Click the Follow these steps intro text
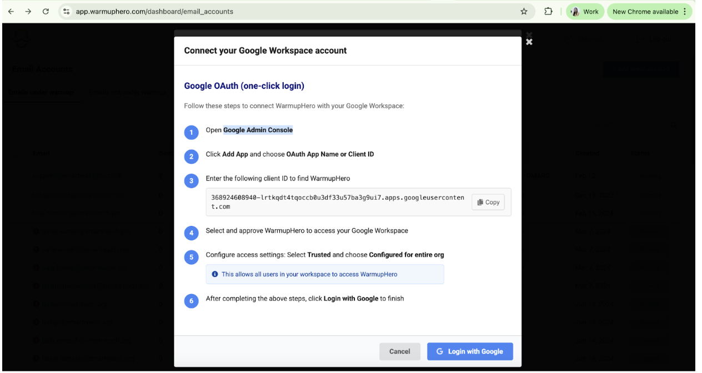Viewport: 702px width, 373px height. 294,105
